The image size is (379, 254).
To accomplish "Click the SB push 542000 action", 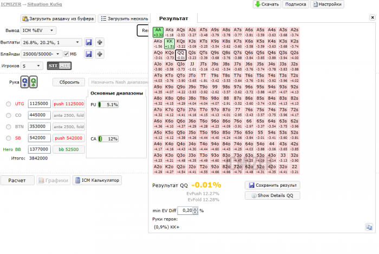I will click(69, 138).
